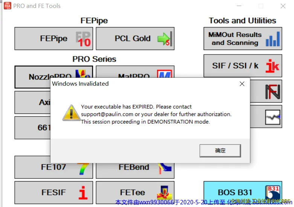Open MiMOut Results and Scanning tool

point(242,39)
